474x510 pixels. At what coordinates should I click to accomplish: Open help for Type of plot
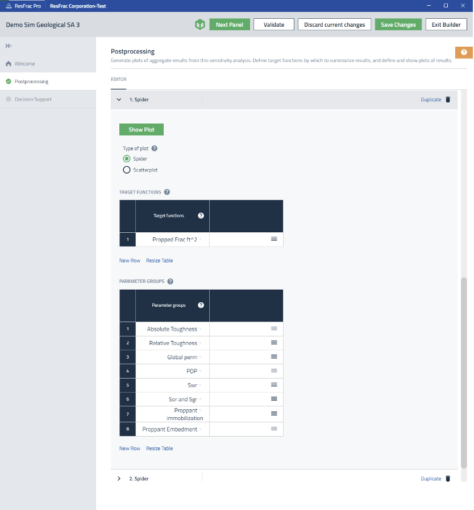(155, 149)
